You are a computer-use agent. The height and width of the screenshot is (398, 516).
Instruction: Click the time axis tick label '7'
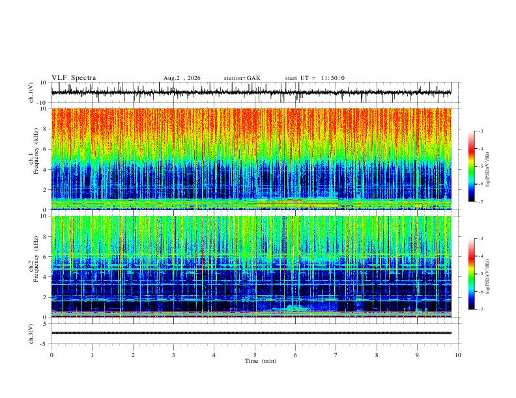click(336, 355)
